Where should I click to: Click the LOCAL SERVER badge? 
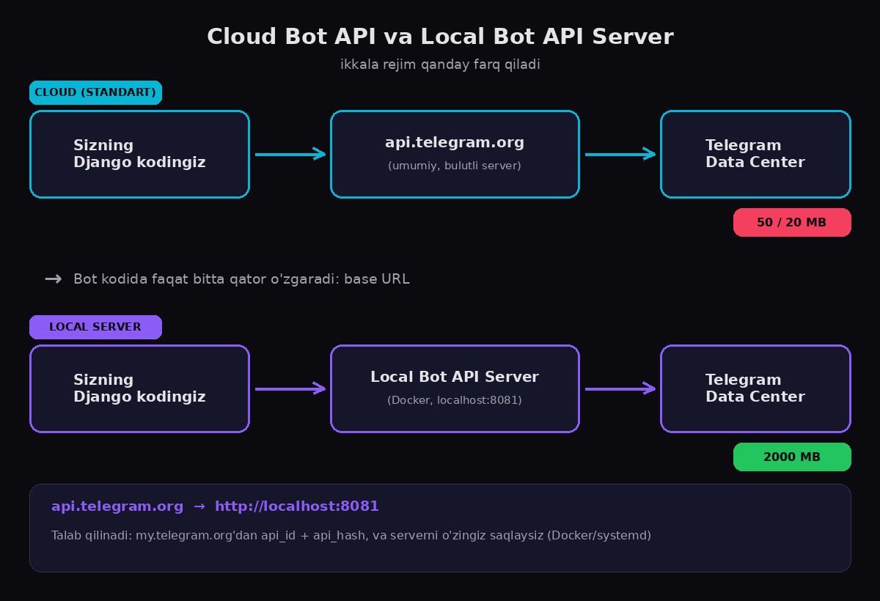click(95, 327)
